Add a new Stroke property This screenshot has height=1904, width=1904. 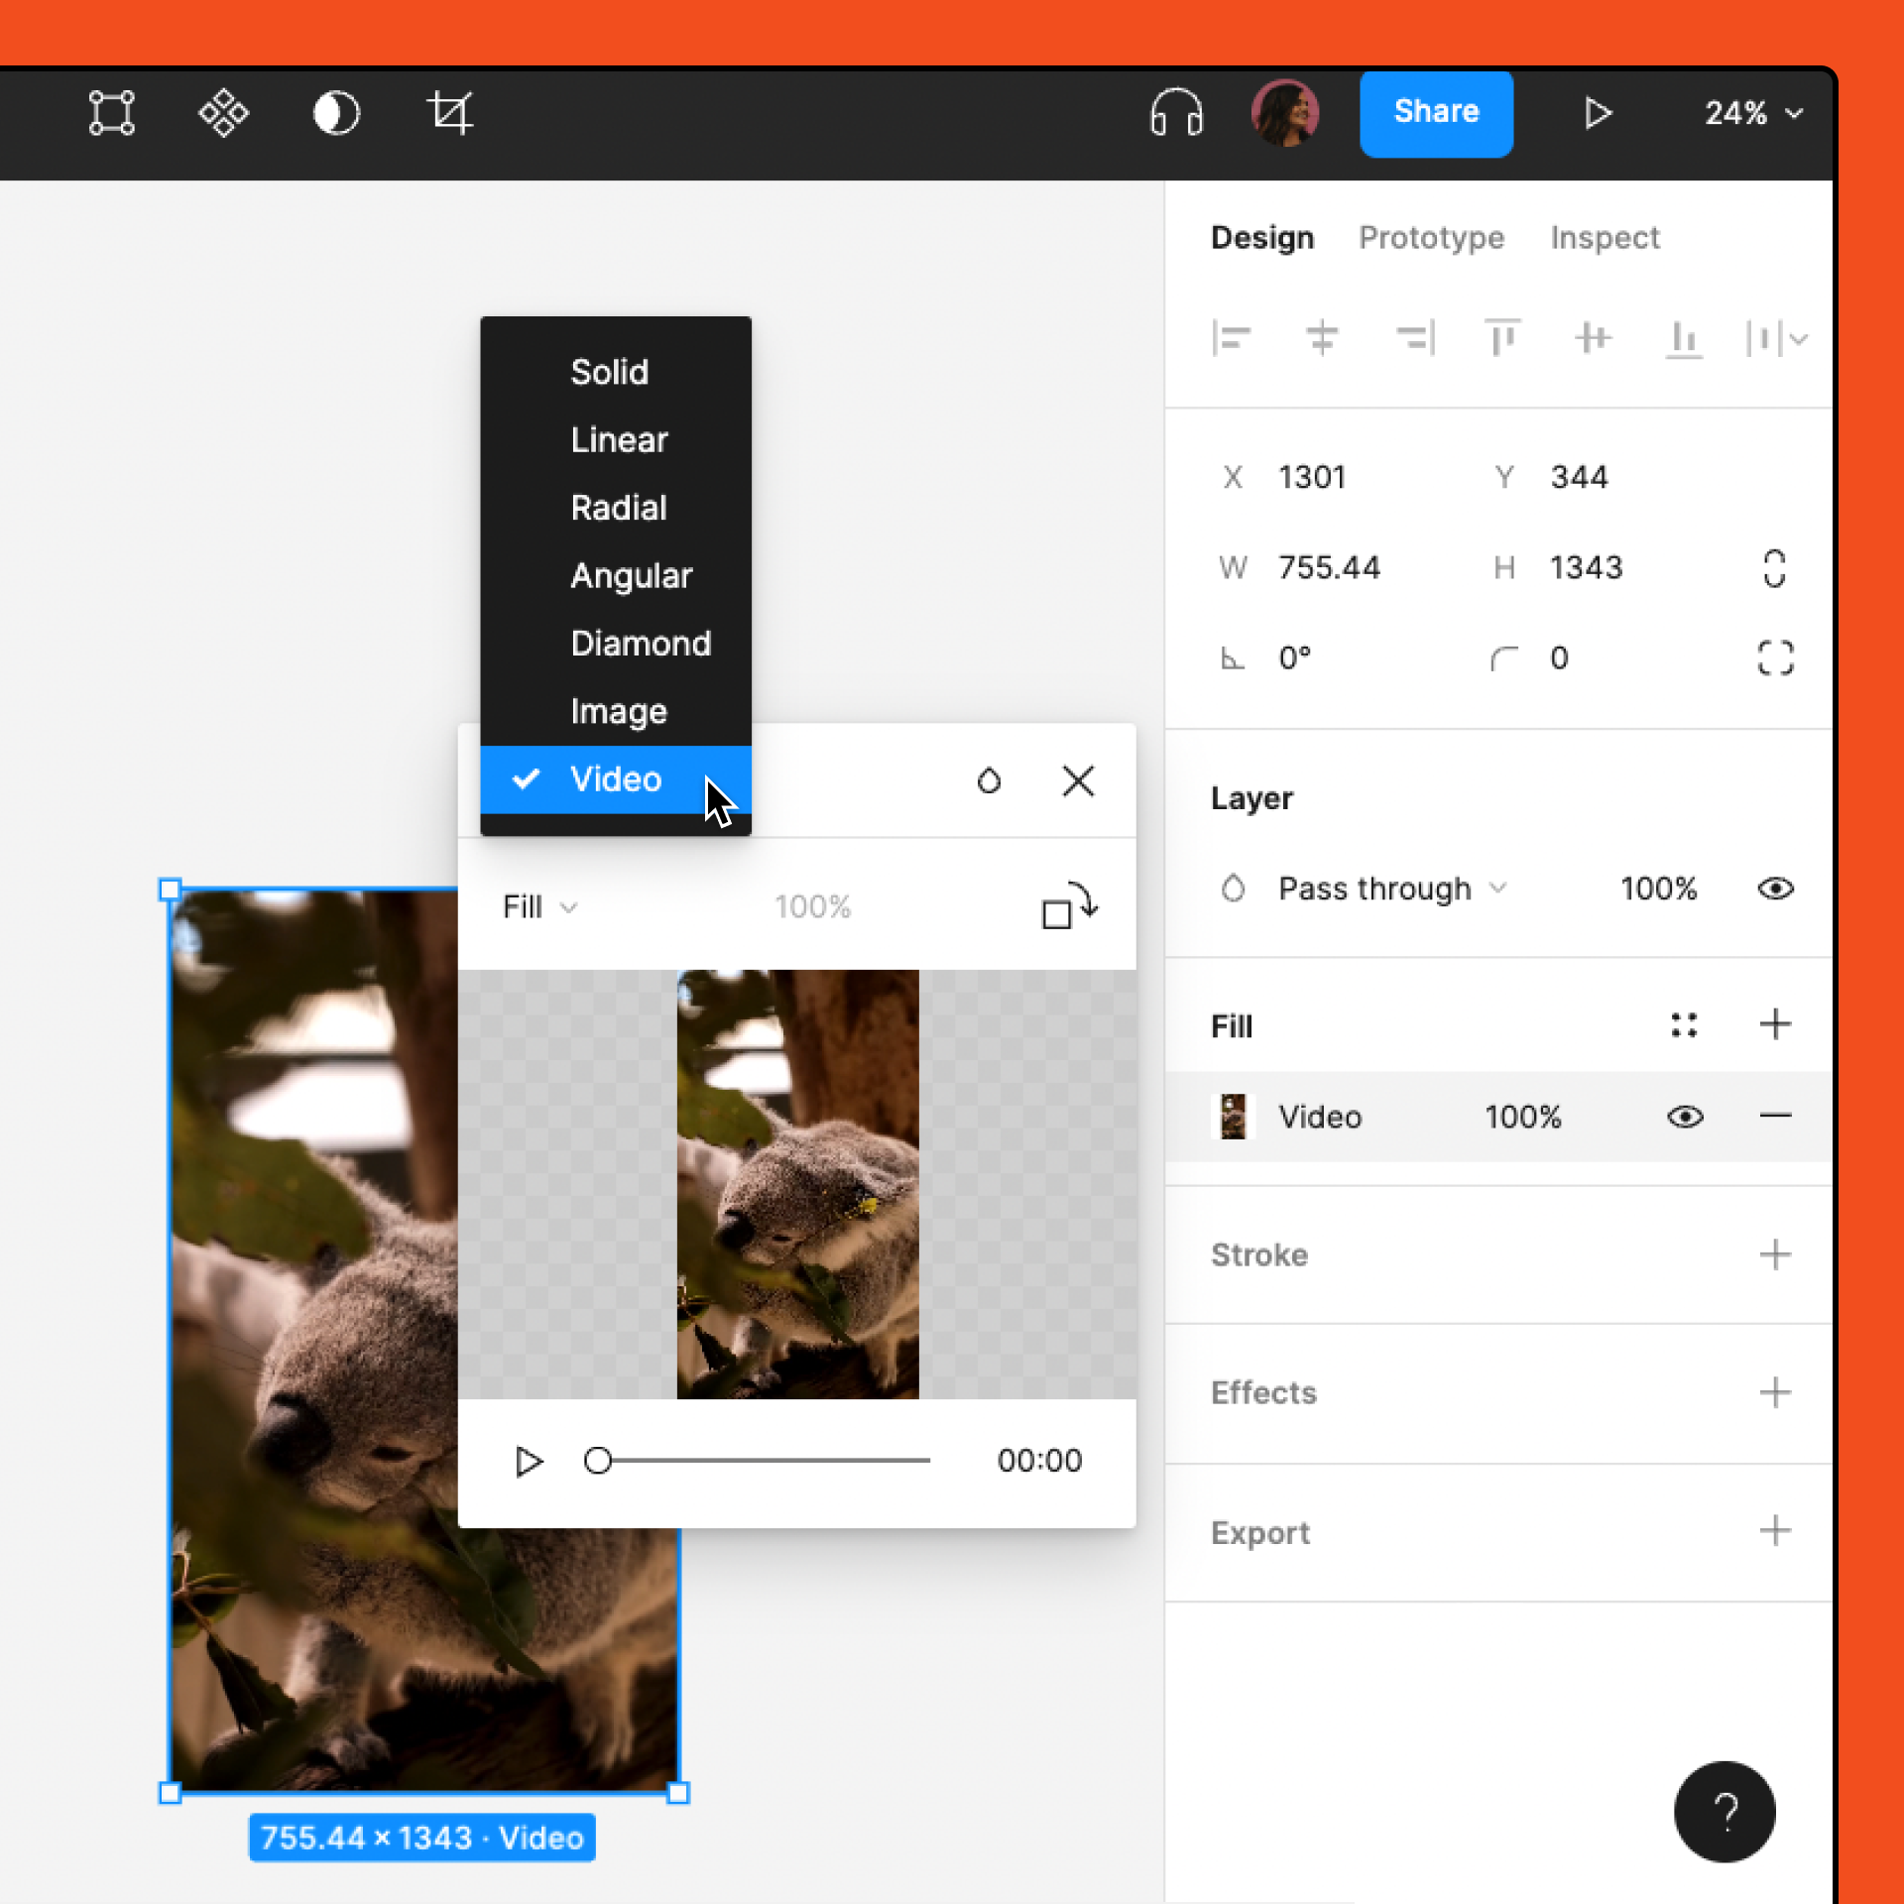(x=1777, y=1251)
